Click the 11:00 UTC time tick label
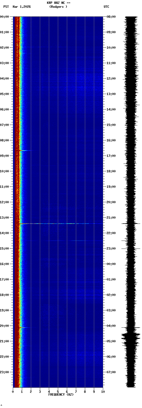 point(111,63)
